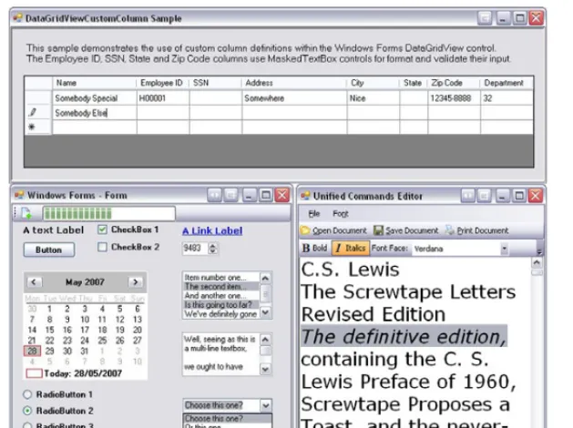
Task: Click the Print Document command
Action: click(x=476, y=230)
